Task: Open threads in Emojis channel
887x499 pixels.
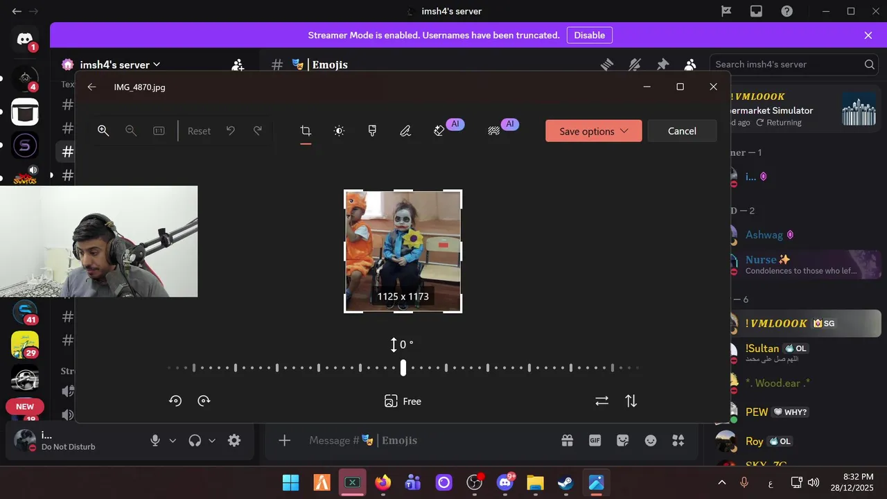Action: pyautogui.click(x=607, y=64)
